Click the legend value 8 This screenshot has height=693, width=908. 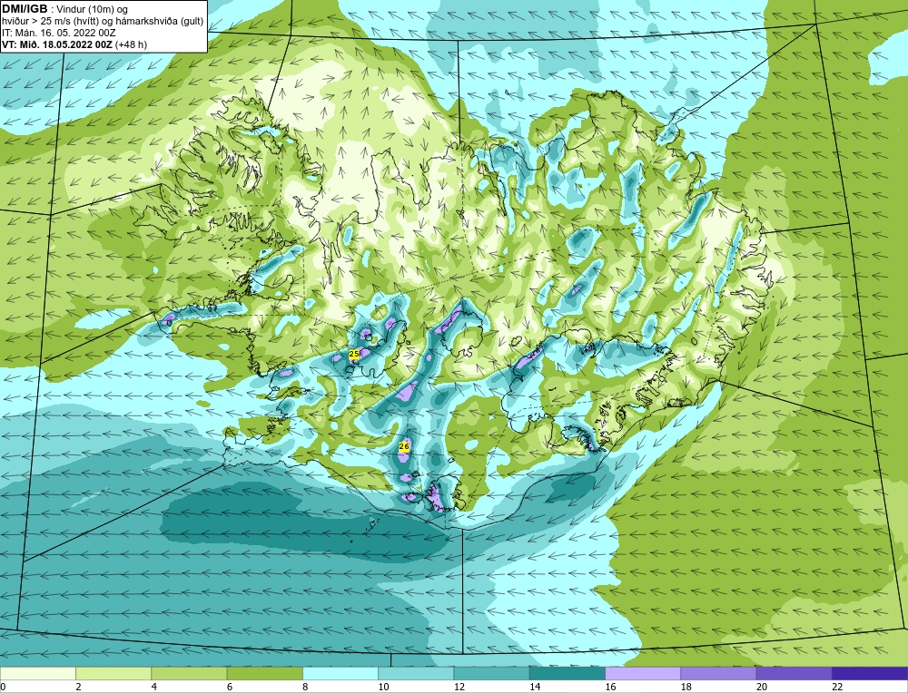coord(305,687)
